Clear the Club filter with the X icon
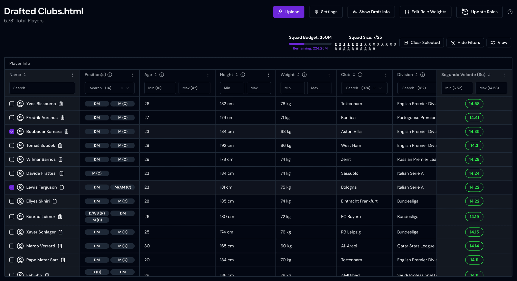This screenshot has width=517, height=281. pyautogui.click(x=375, y=88)
